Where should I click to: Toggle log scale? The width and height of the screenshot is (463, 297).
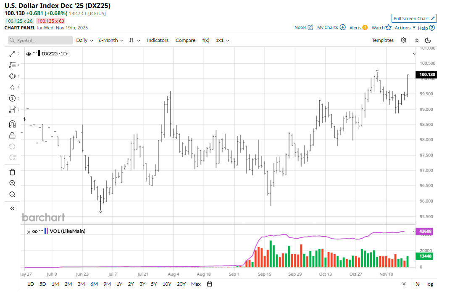click(x=430, y=284)
